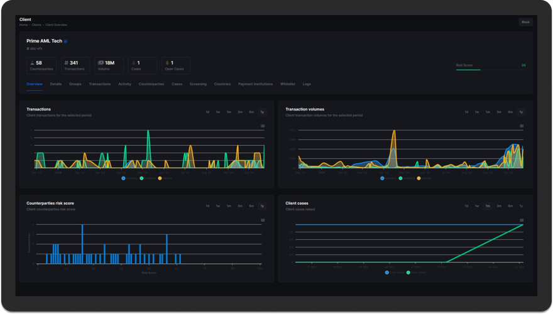553x314 pixels.
Task: Open the Groups tab
Action: pos(75,84)
